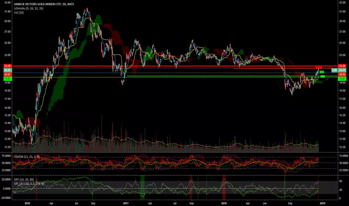Viewport: 349px width, 206px height.
Task: Click 25.0000 on the right TDIGM scale
Action: pos(344,170)
